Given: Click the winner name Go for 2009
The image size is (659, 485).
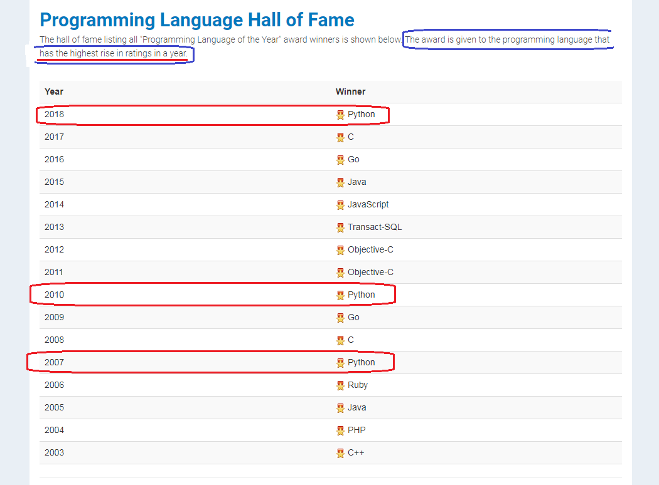Looking at the screenshot, I should tap(353, 317).
